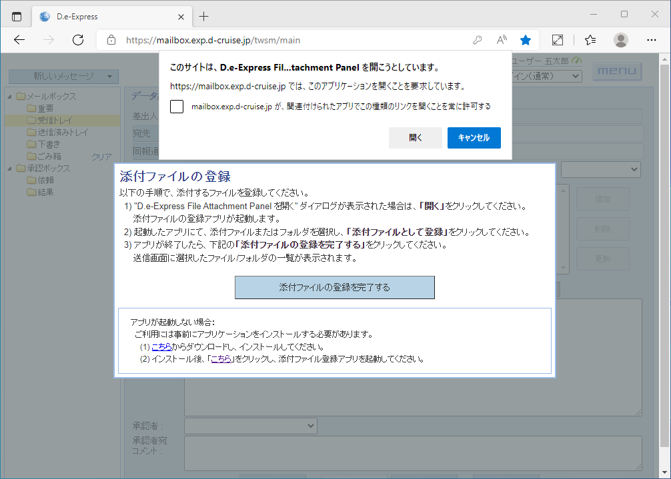Collapse the メールボックス tree node
Viewport: 671px width, 479px height.
[10, 97]
